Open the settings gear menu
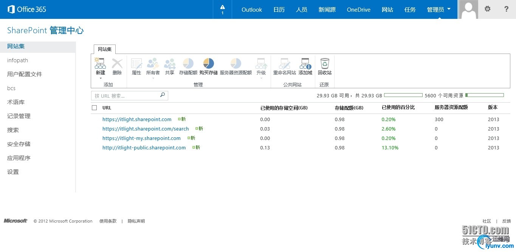 [488, 9]
